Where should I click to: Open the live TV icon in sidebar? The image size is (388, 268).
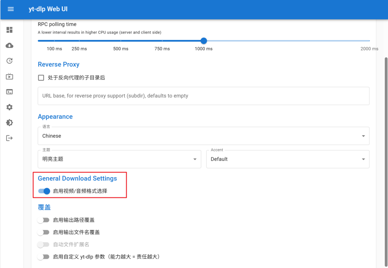pos(9,76)
